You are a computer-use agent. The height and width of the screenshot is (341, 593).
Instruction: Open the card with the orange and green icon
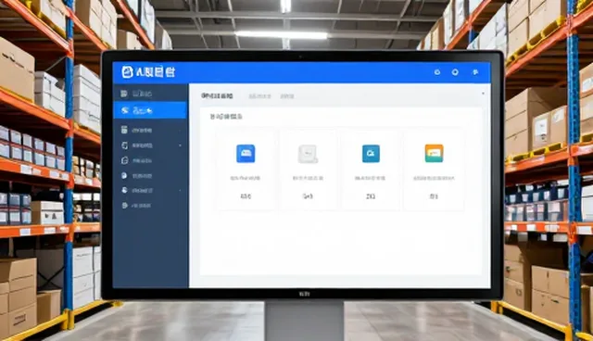click(434, 170)
